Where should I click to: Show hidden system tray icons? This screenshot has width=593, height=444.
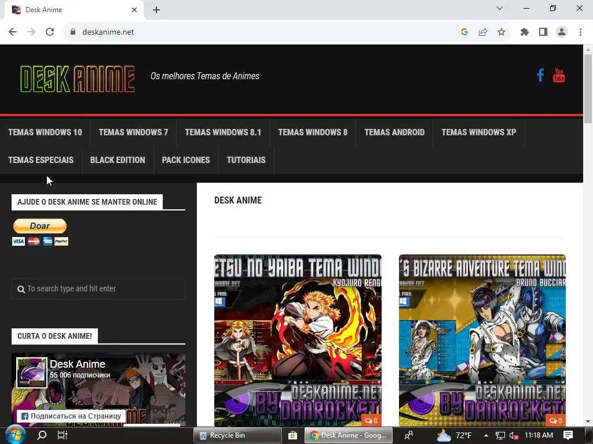486,435
